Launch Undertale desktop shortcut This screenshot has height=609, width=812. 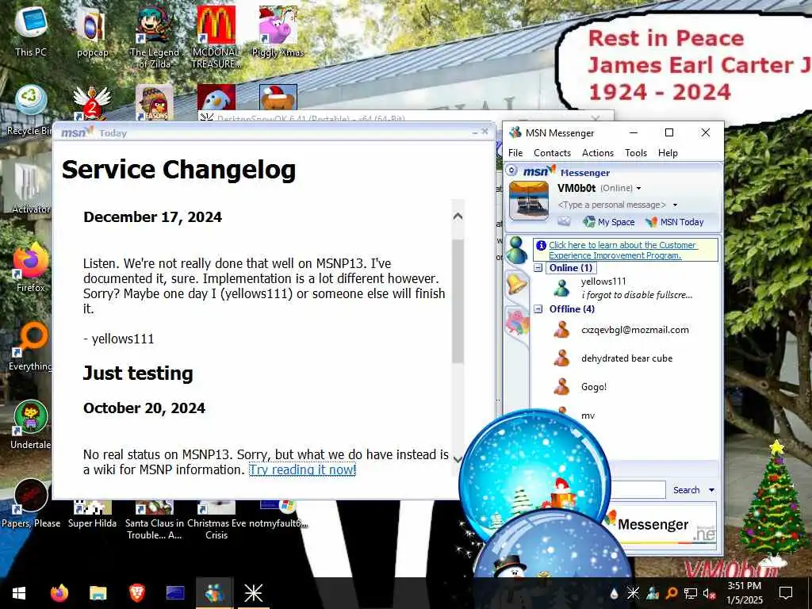[31, 423]
